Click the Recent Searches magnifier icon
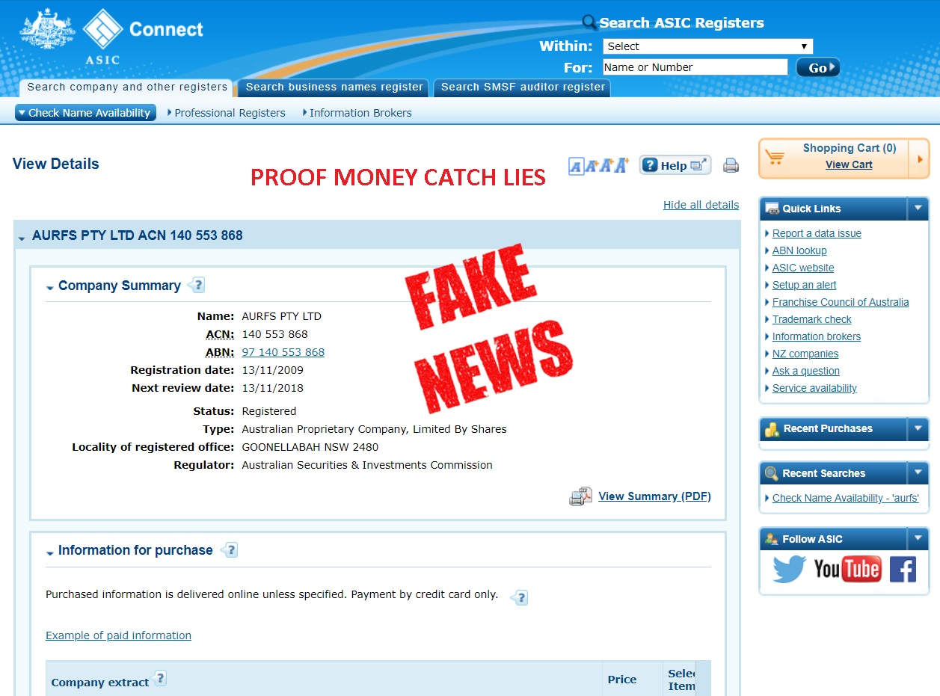The height and width of the screenshot is (696, 940). coord(772,473)
